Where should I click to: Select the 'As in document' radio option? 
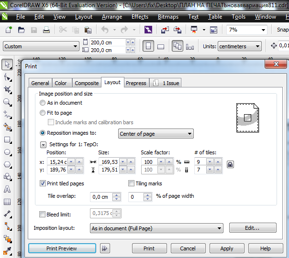coord(43,103)
